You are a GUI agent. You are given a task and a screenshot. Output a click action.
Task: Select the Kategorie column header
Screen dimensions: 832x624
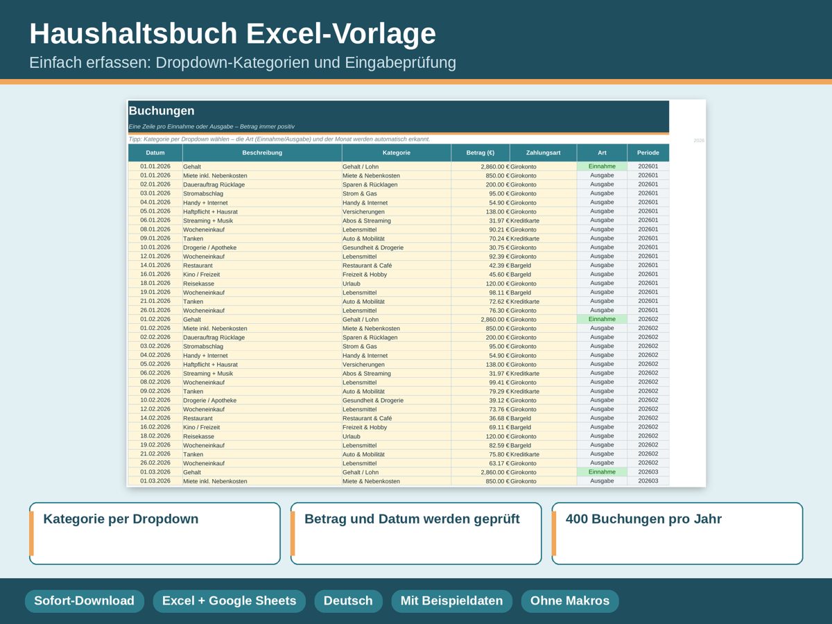pos(397,153)
